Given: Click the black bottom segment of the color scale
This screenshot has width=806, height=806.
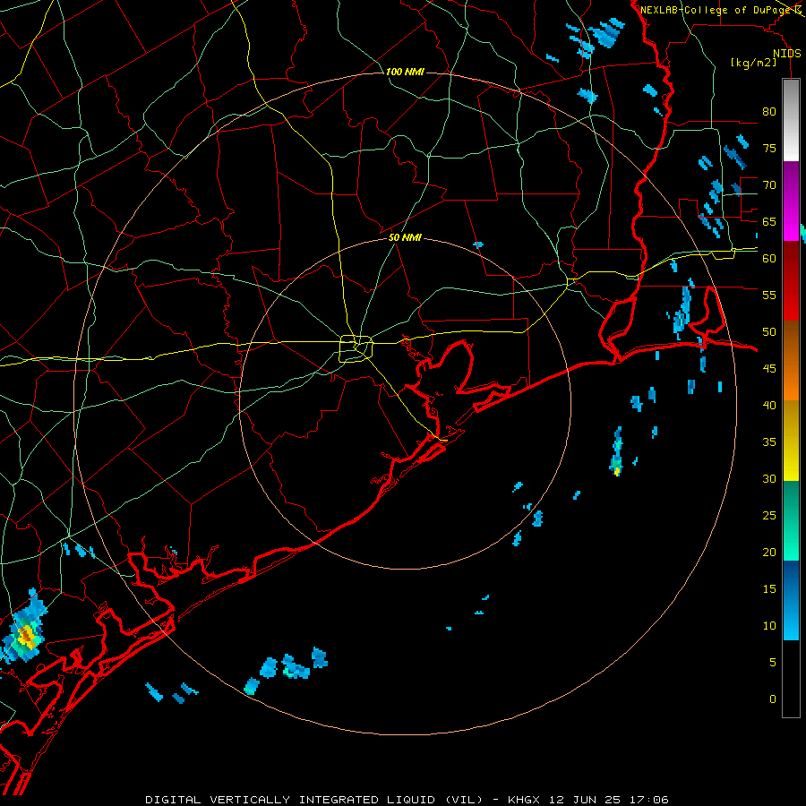Looking at the screenshot, I should 791,678.
